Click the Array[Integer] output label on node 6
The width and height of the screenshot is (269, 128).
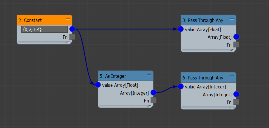217,95
